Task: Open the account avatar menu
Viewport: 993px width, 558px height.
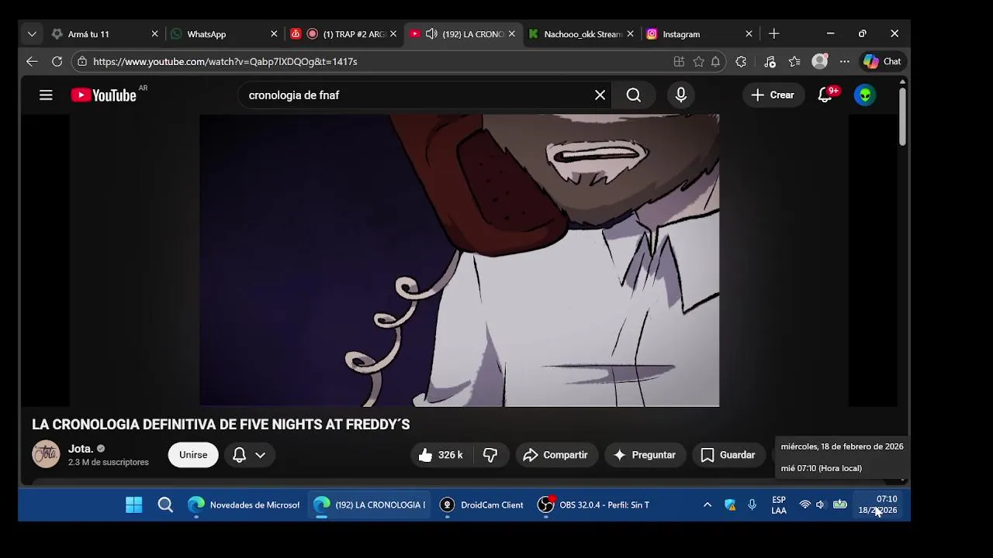Action: [x=865, y=95]
